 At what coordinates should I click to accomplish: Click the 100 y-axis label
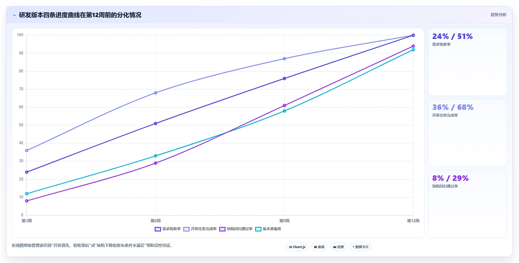pyautogui.click(x=20, y=35)
